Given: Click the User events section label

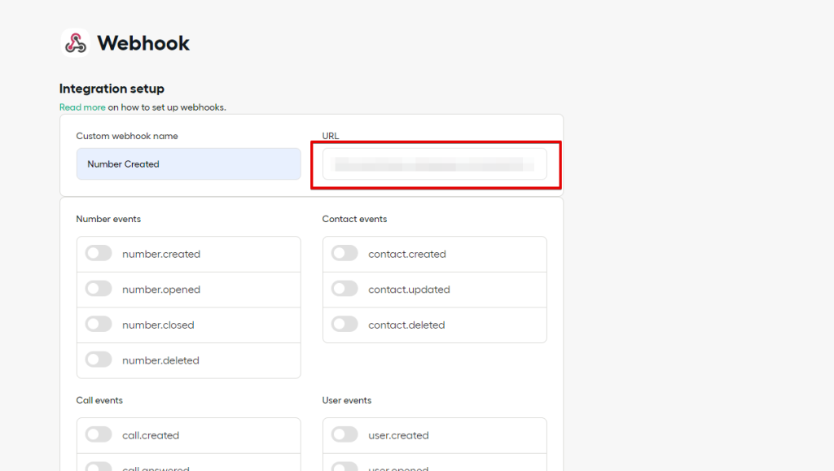Looking at the screenshot, I should click(x=347, y=400).
